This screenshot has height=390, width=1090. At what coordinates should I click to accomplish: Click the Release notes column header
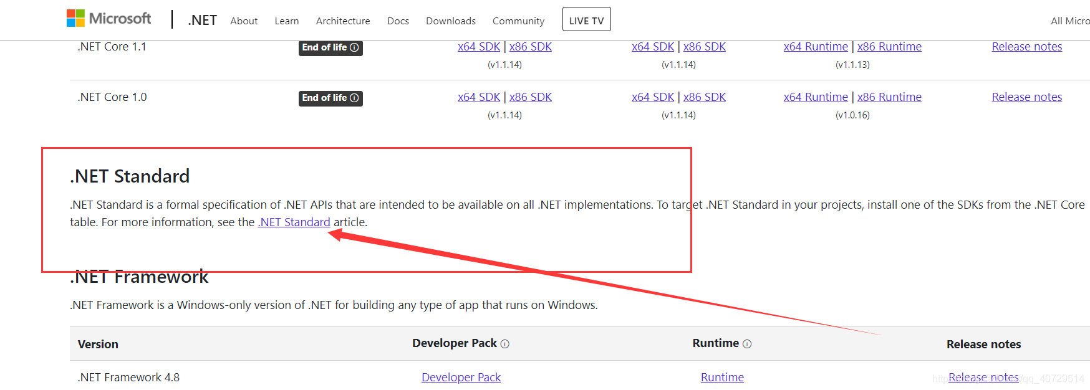[983, 345]
